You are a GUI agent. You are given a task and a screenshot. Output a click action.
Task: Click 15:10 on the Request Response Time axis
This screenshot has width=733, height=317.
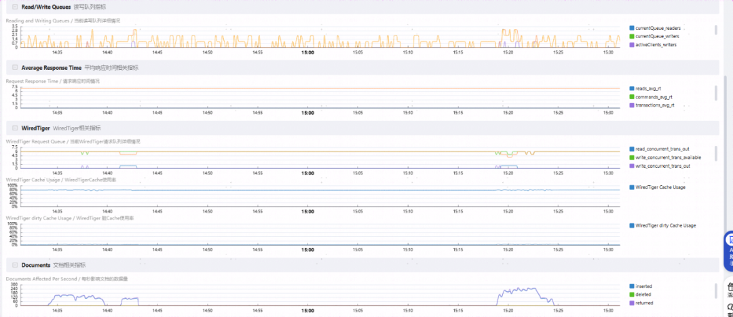408,113
